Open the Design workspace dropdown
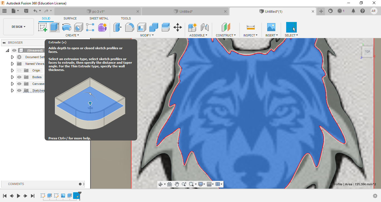The width and height of the screenshot is (381, 202). tap(18, 27)
